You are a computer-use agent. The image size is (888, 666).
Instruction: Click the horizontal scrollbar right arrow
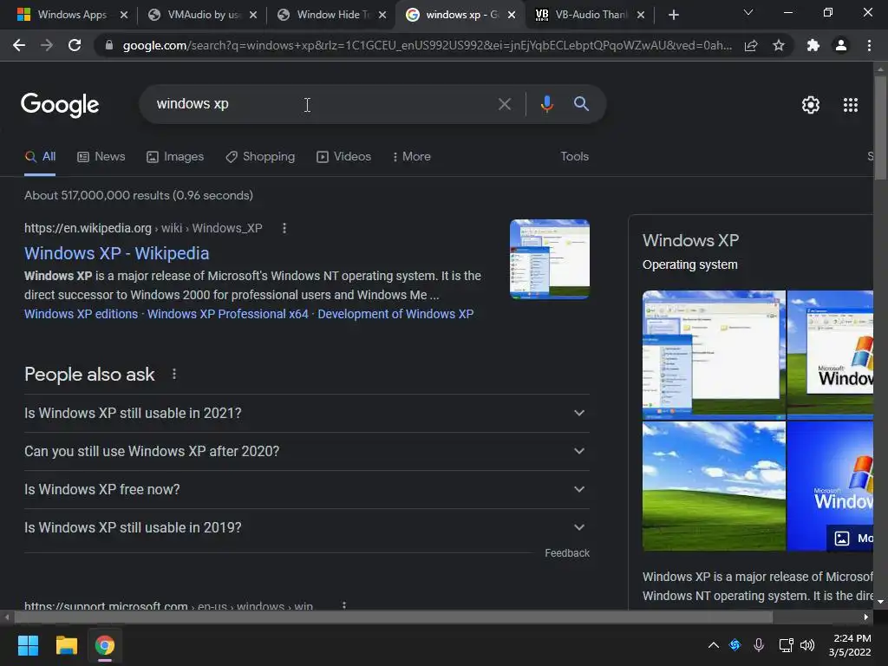(866, 617)
